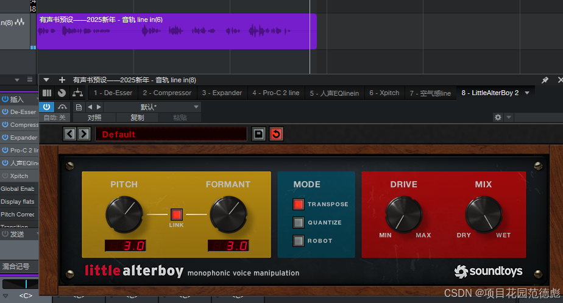The image size is (563, 303).
Task: Click the list lines icon above the inserts
Action: 30,79
